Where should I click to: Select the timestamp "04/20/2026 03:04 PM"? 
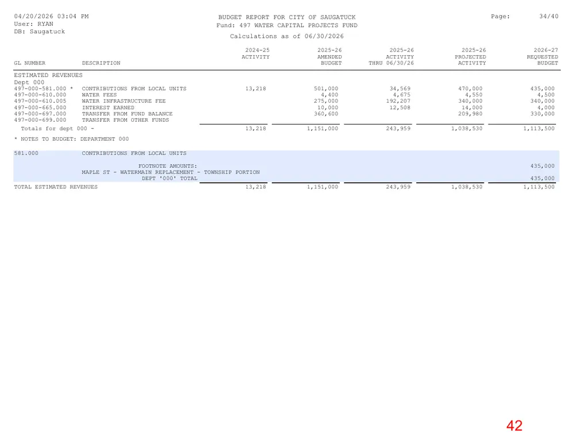point(51,17)
